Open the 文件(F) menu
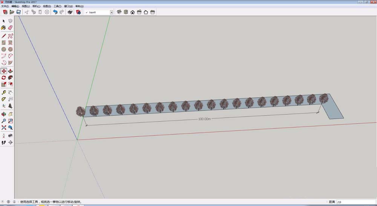 click(5, 6)
